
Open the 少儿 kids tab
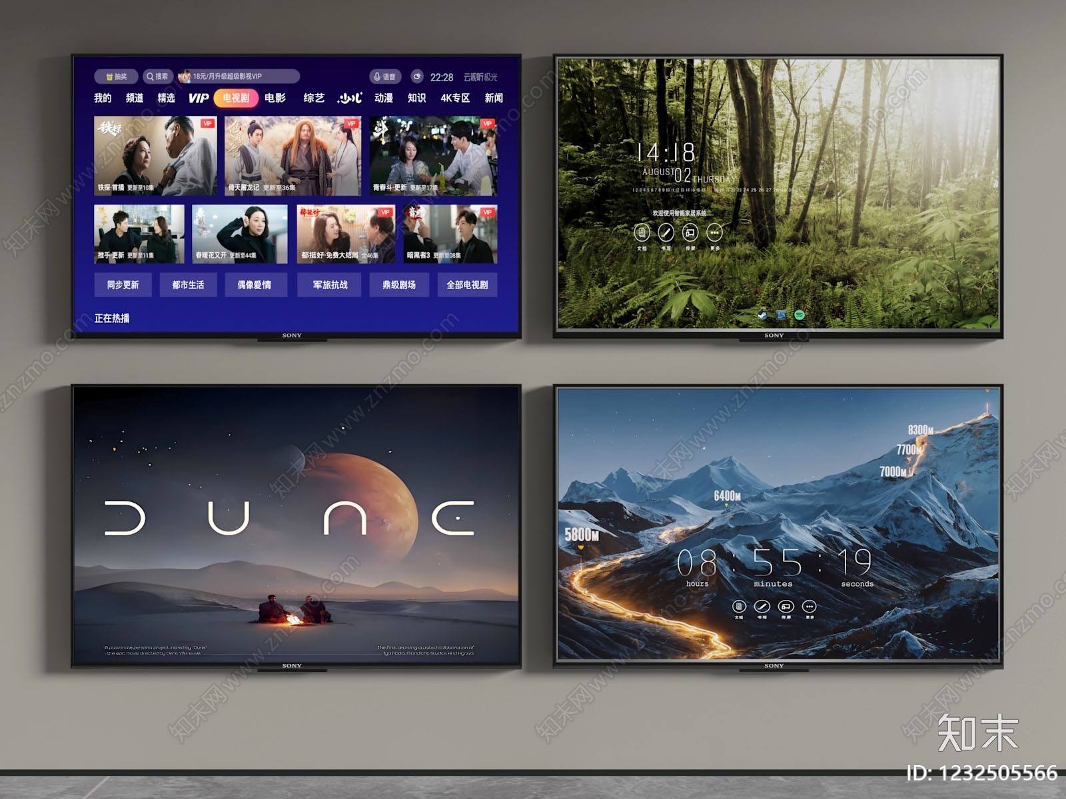coord(350,98)
